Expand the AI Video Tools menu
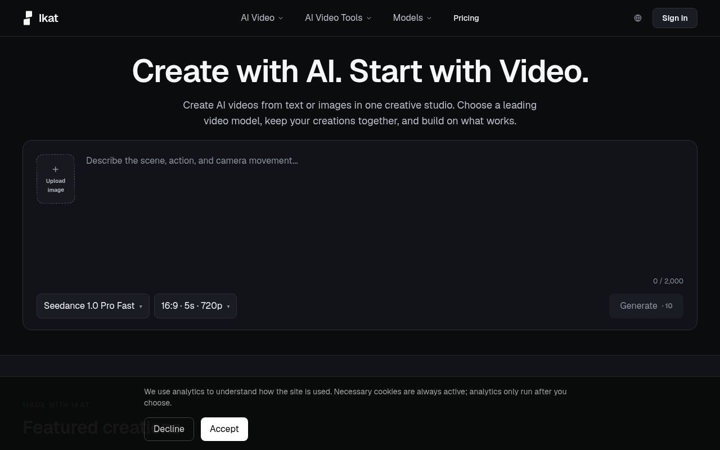Screen dimensions: 720x450 (338, 18)
